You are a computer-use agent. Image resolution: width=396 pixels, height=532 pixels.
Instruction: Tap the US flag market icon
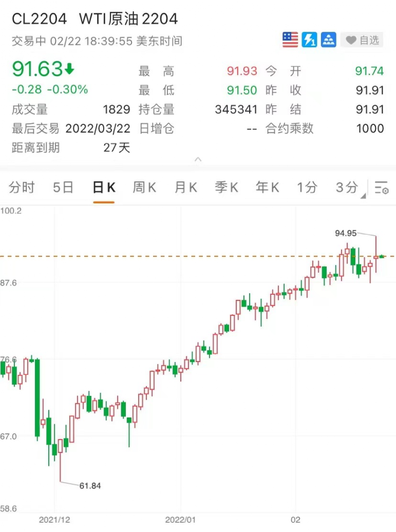290,40
